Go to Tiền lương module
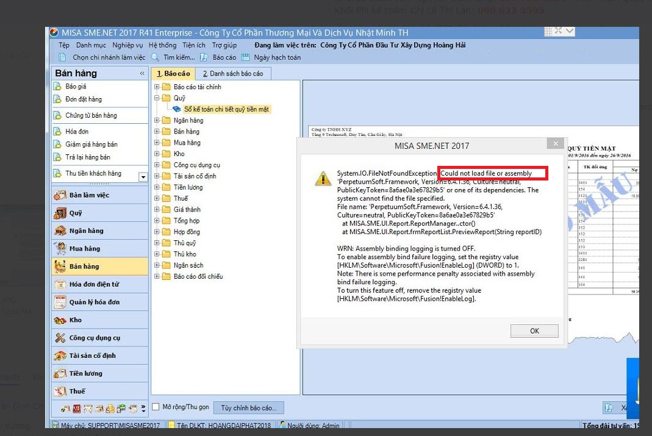The image size is (652, 436). pos(100,374)
